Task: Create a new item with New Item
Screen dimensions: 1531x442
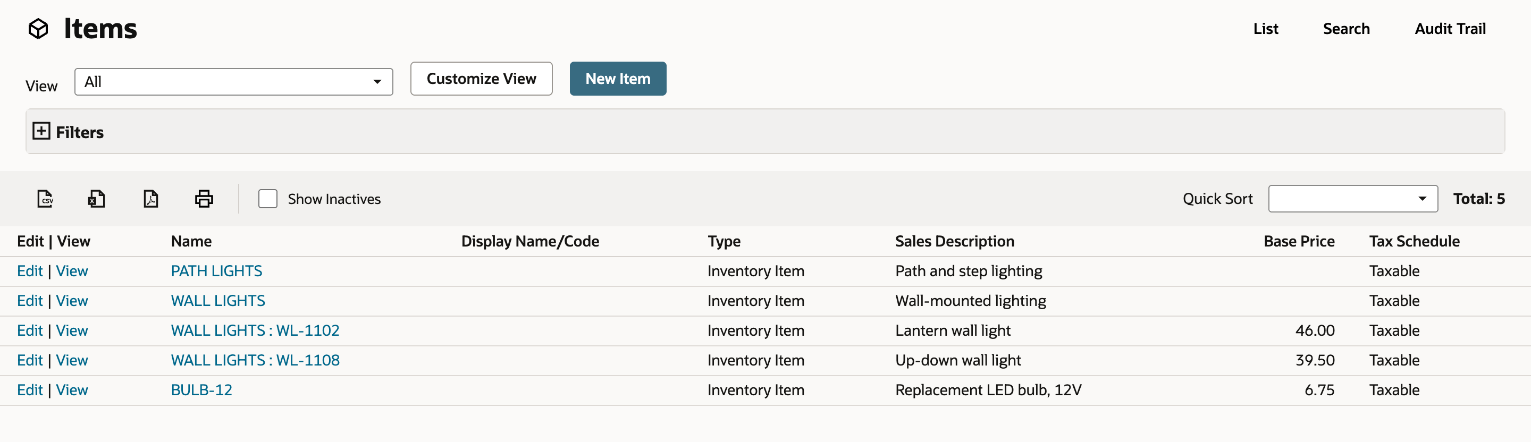Action: point(618,79)
